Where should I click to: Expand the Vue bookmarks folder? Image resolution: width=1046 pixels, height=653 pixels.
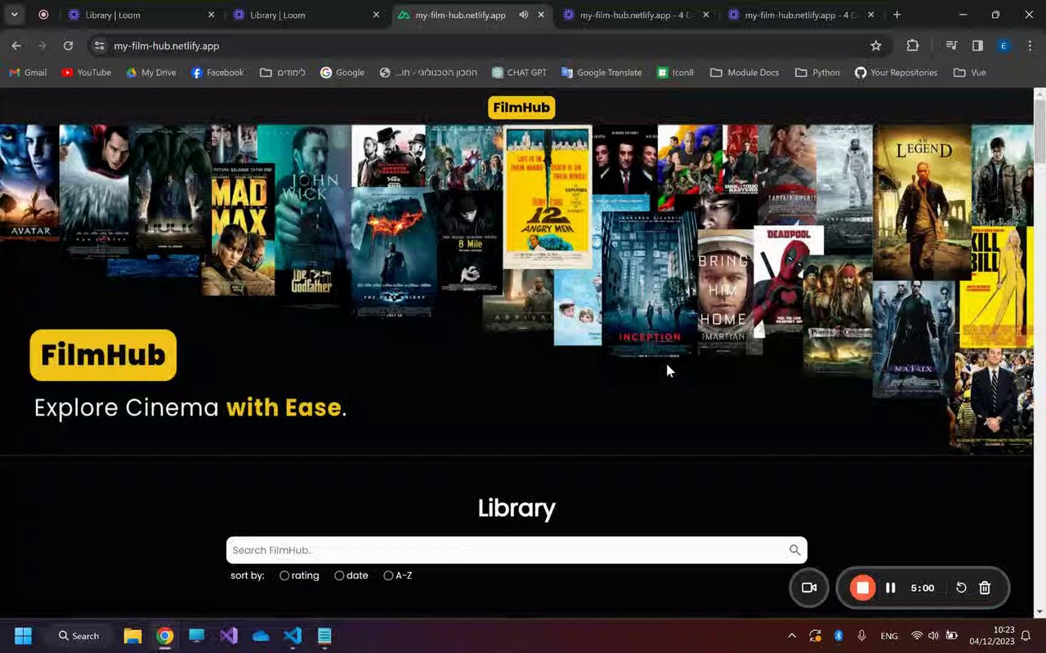(x=970, y=73)
